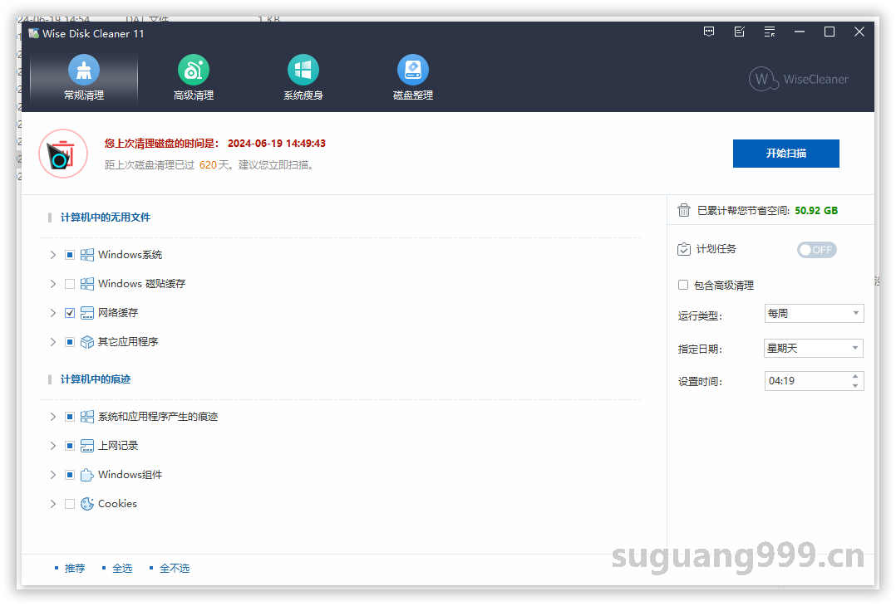Viewport: 896px width, 606px height.
Task: Select the 系统瘦身 system slimming icon
Action: coord(303,71)
